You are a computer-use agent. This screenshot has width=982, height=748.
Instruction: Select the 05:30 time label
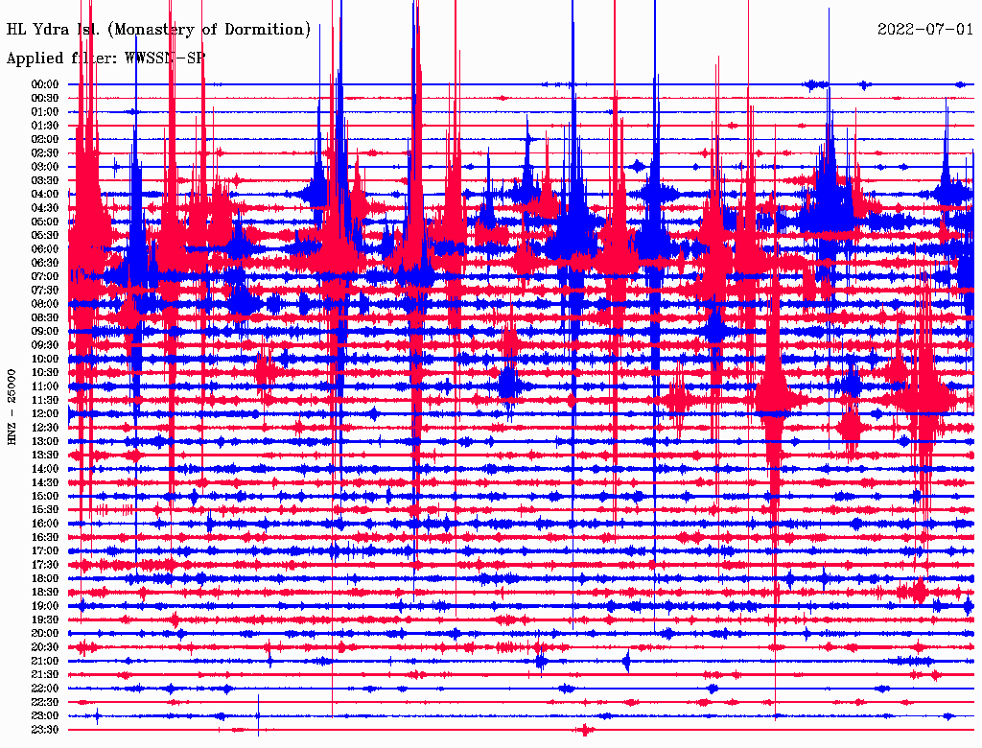coord(45,236)
